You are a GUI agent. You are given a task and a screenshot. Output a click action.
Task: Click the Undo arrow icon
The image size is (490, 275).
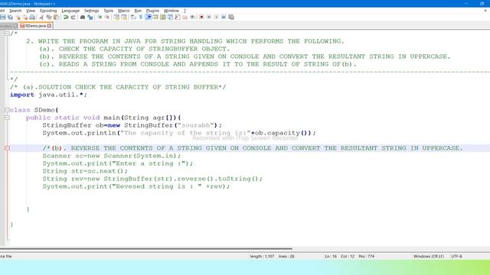(66, 17)
